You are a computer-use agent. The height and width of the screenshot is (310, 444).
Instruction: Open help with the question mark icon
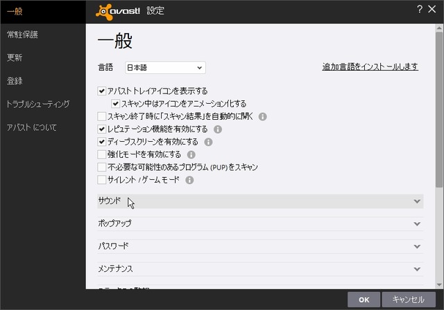click(420, 9)
